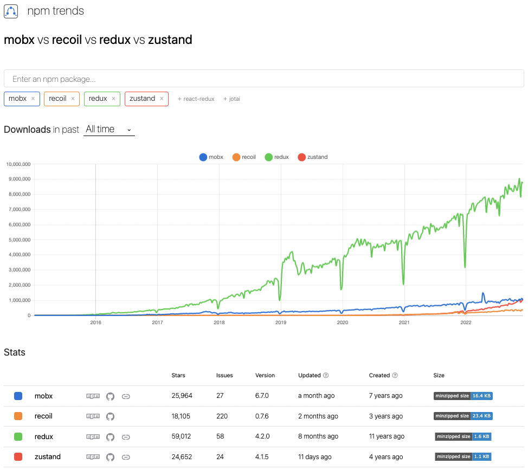Remove the redux package tag
Viewport: 528px width, 470px height.
point(113,99)
